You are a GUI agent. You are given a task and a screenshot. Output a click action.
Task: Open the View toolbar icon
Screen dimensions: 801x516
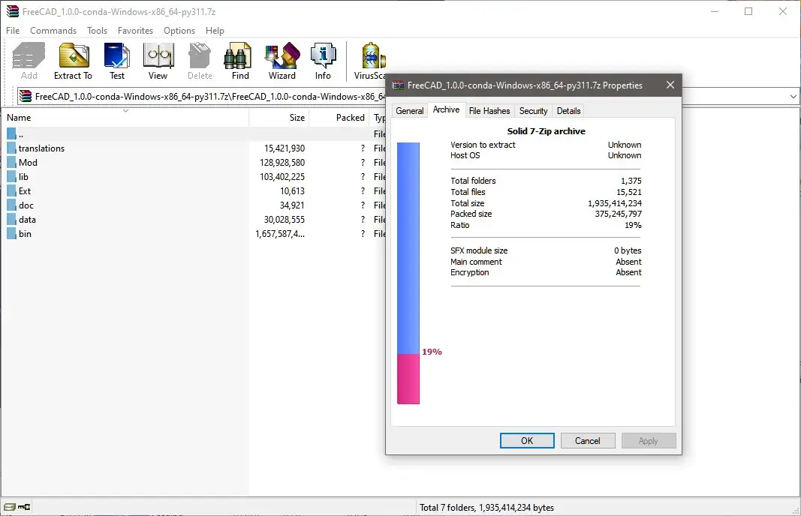pos(158,61)
